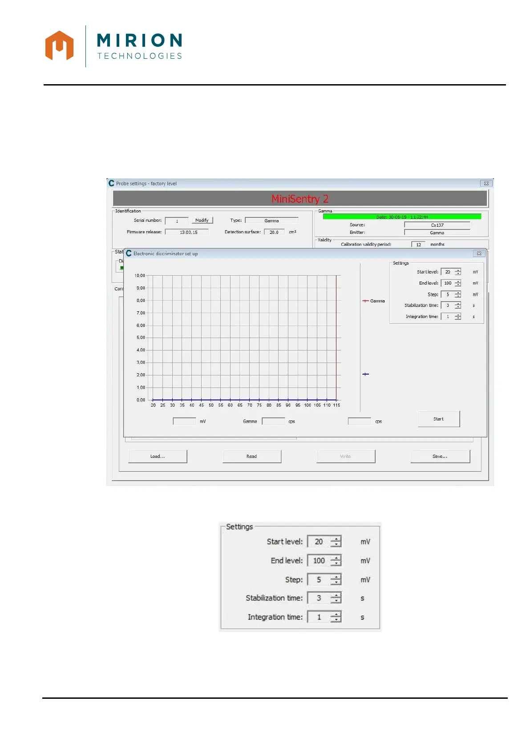Click the Source field showing Cs137

(x=437, y=225)
